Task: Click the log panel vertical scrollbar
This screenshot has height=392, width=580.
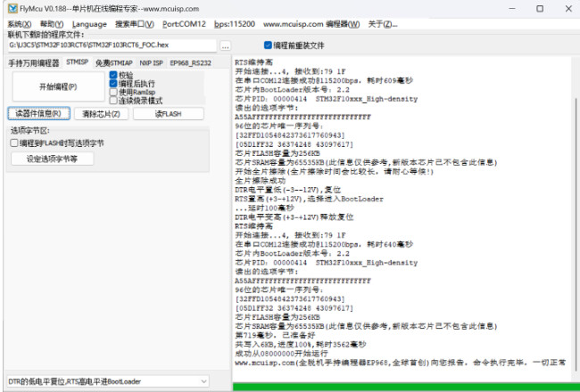Action: click(576, 233)
